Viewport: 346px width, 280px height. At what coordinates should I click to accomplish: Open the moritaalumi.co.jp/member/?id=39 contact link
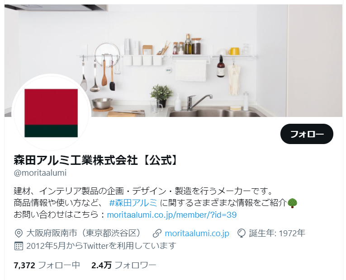tap(172, 215)
